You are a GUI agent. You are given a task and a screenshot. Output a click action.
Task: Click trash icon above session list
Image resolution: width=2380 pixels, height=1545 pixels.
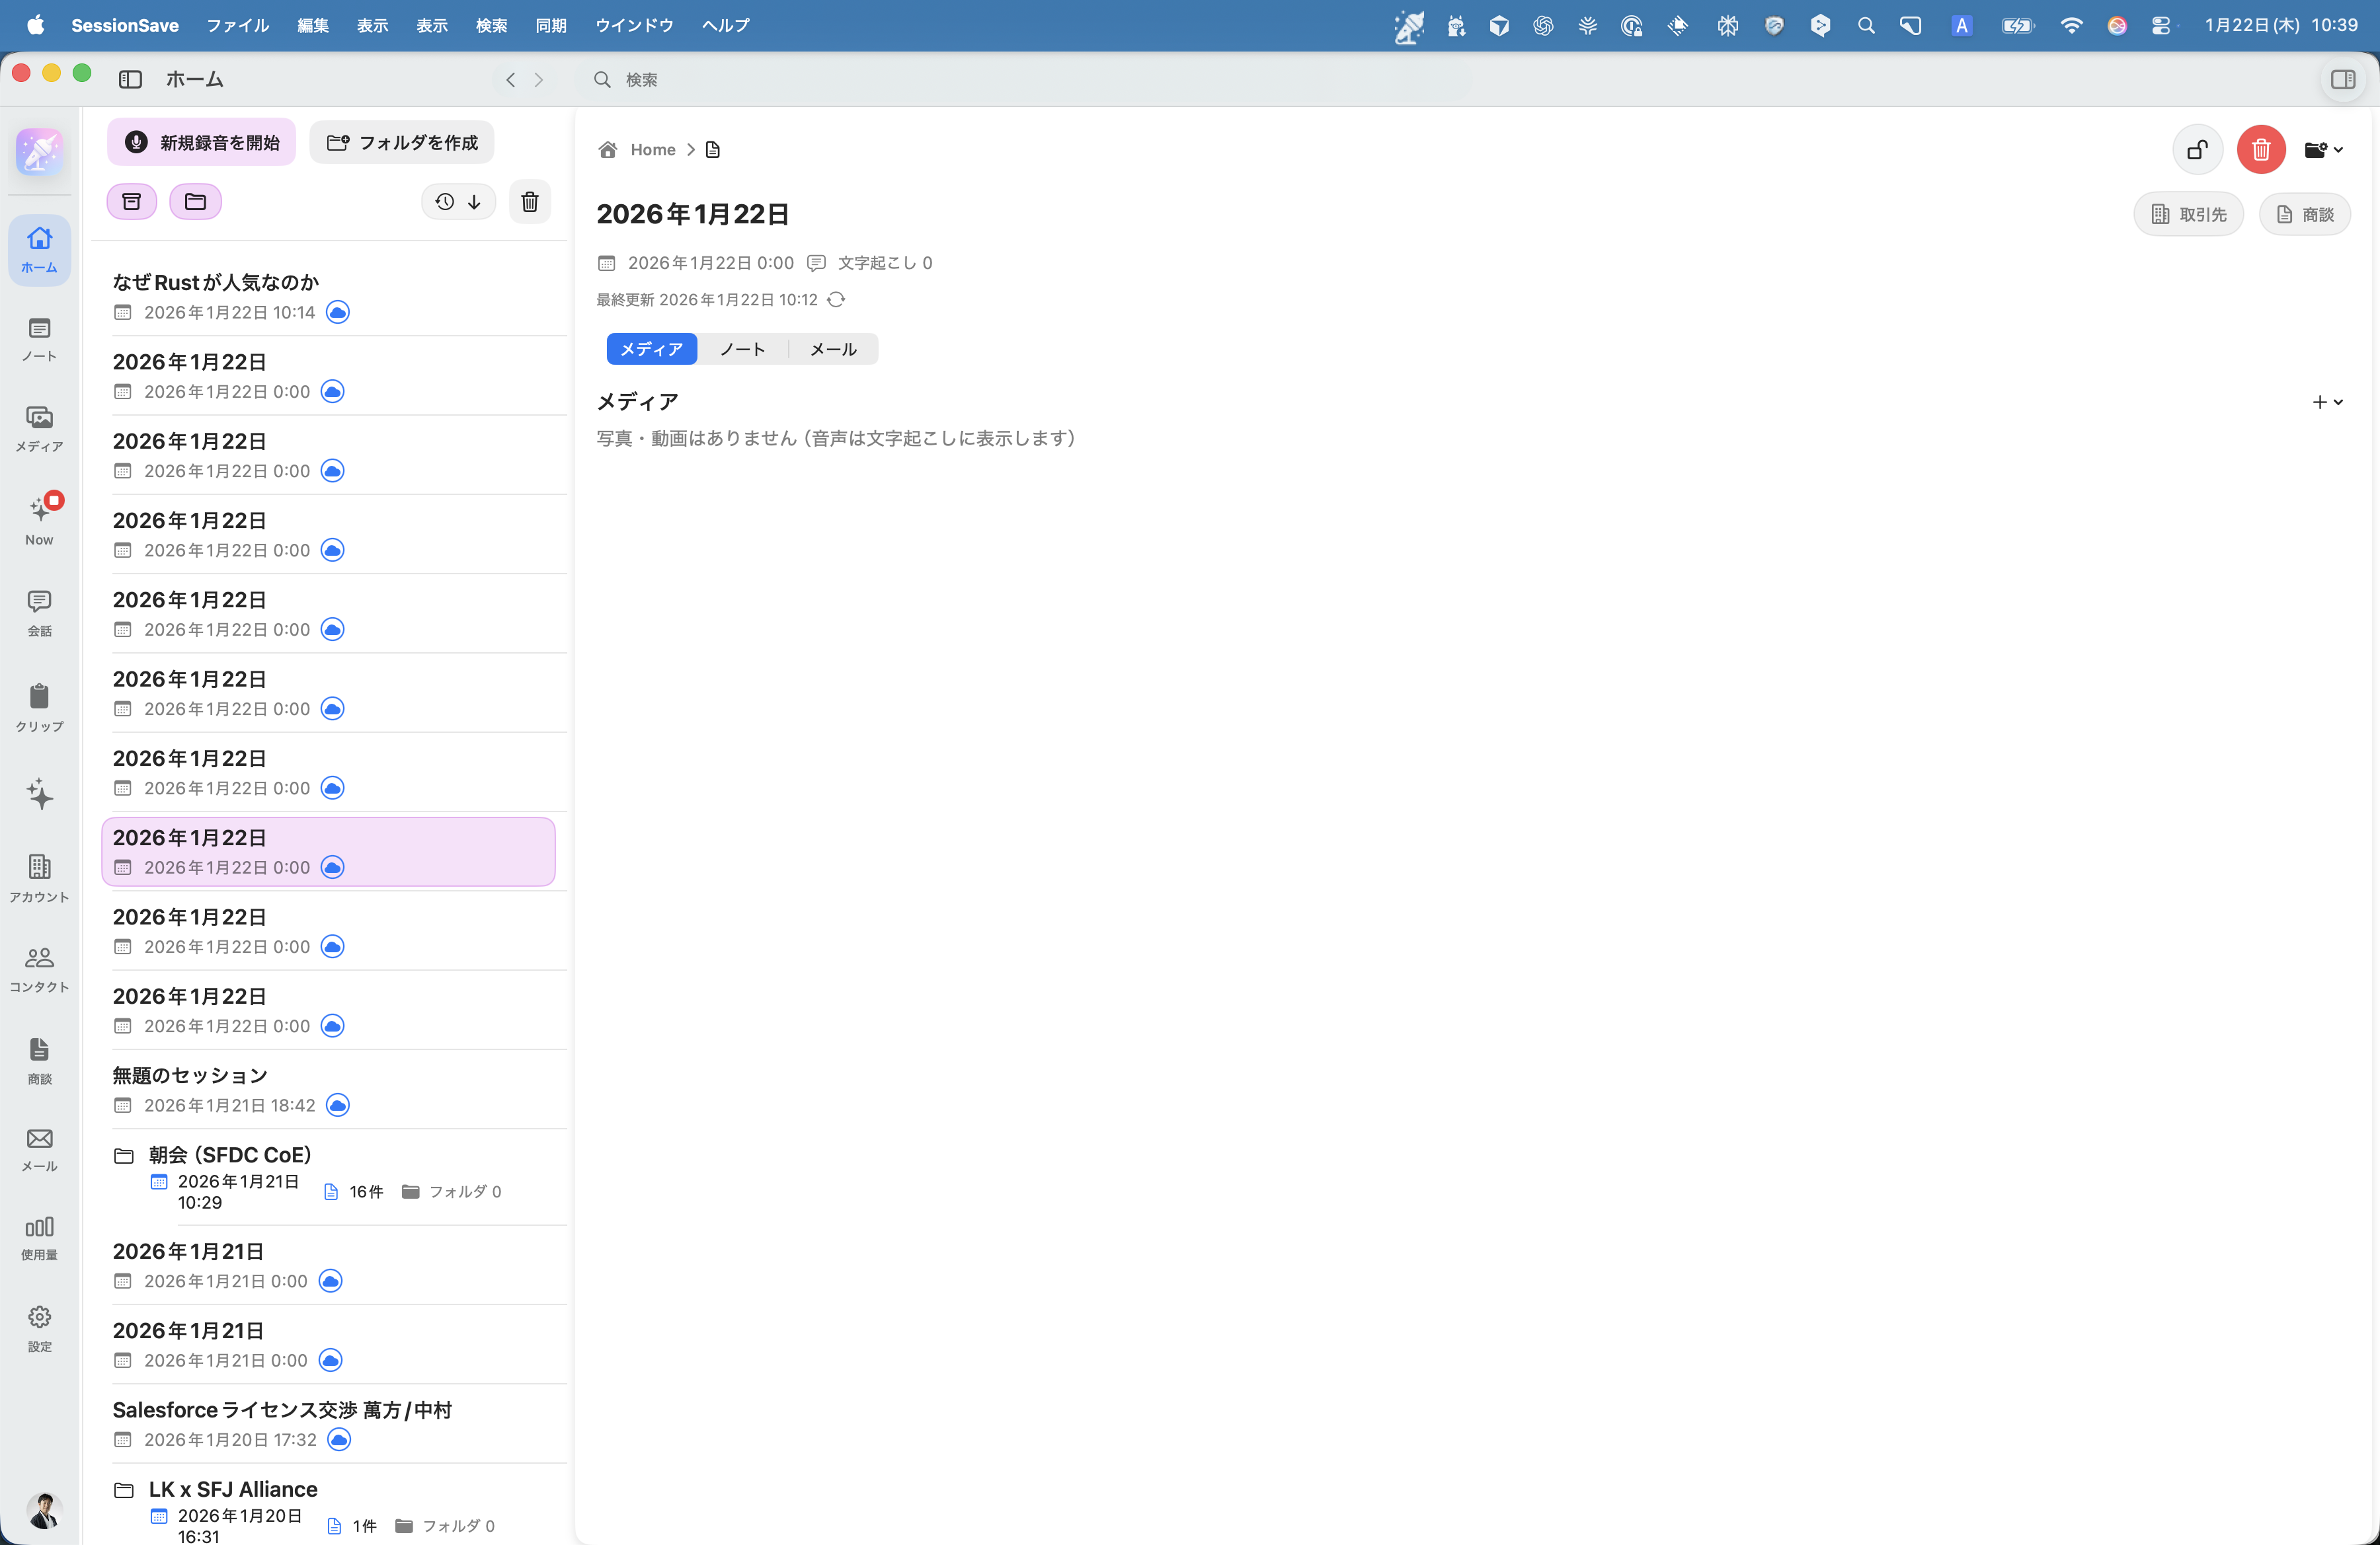[530, 202]
